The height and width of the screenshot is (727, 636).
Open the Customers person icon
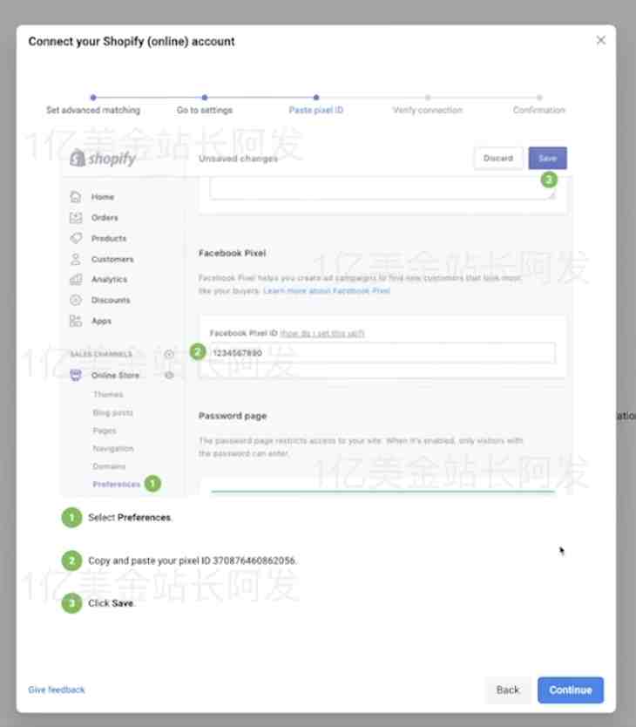[76, 259]
